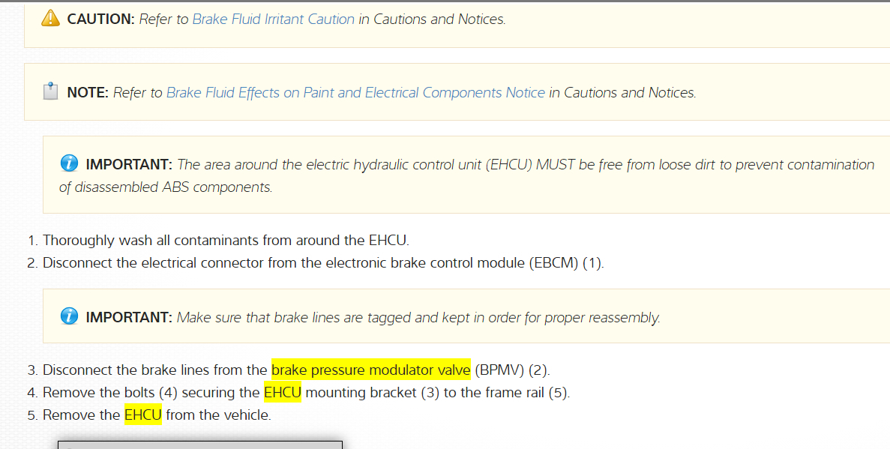Click highlighted EHCU in 'Remove the EHCU' step
This screenshot has height=449, width=890.
tap(142, 415)
